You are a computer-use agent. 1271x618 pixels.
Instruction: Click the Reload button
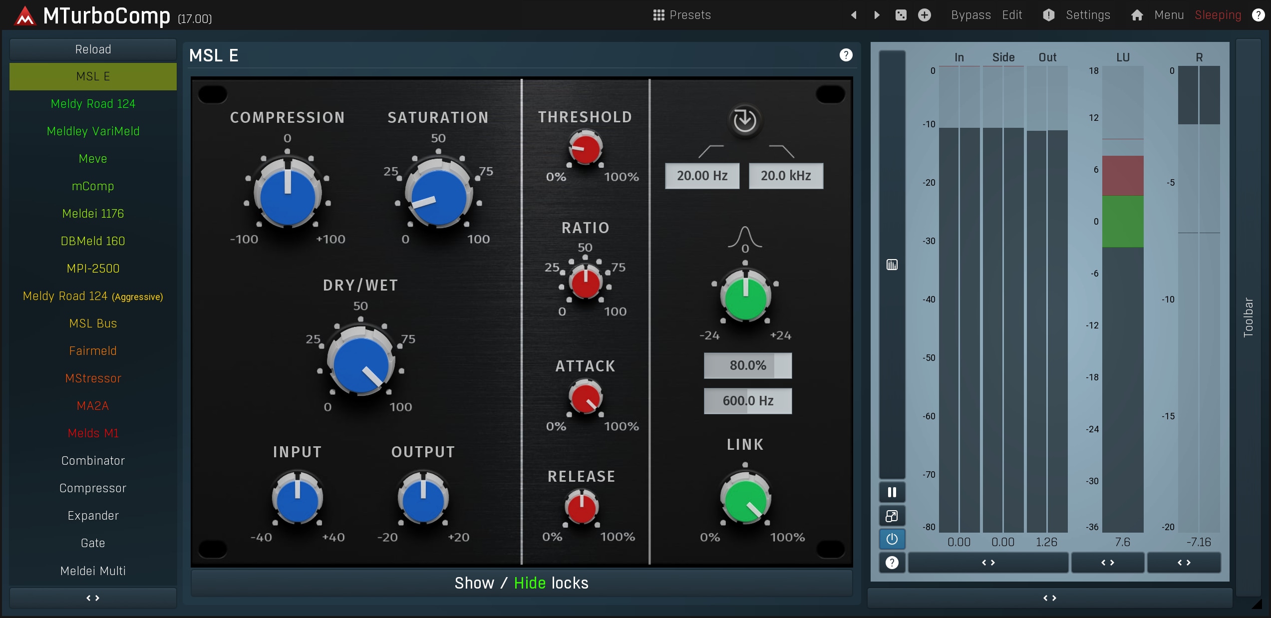pos(93,49)
